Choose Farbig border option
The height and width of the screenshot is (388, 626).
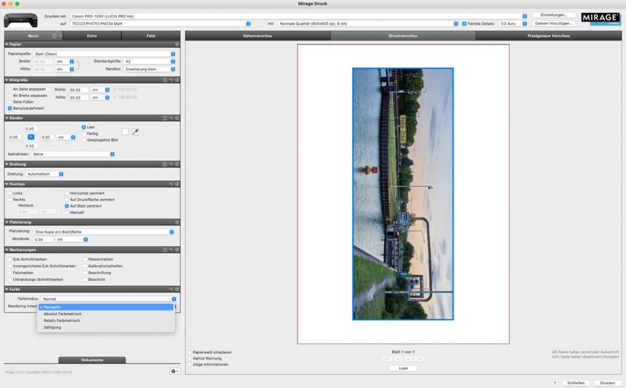(84, 133)
